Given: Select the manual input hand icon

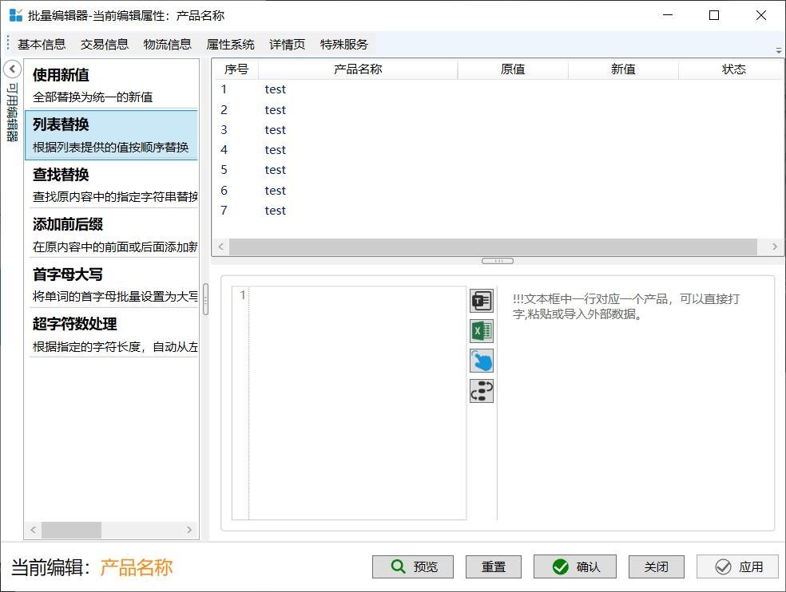Looking at the screenshot, I should (482, 361).
